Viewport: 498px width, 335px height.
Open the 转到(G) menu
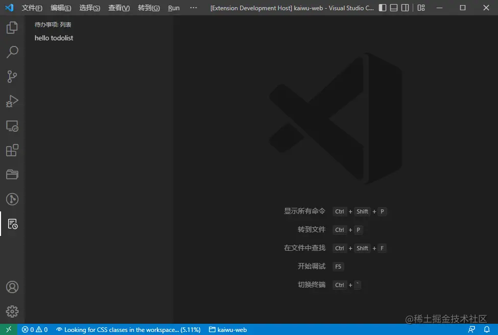tap(149, 8)
